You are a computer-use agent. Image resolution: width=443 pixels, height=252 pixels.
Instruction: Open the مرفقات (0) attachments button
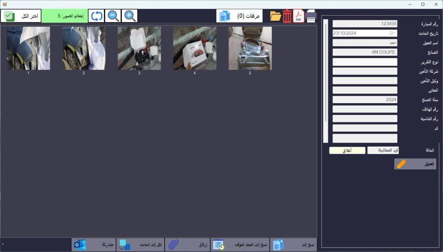coord(240,16)
